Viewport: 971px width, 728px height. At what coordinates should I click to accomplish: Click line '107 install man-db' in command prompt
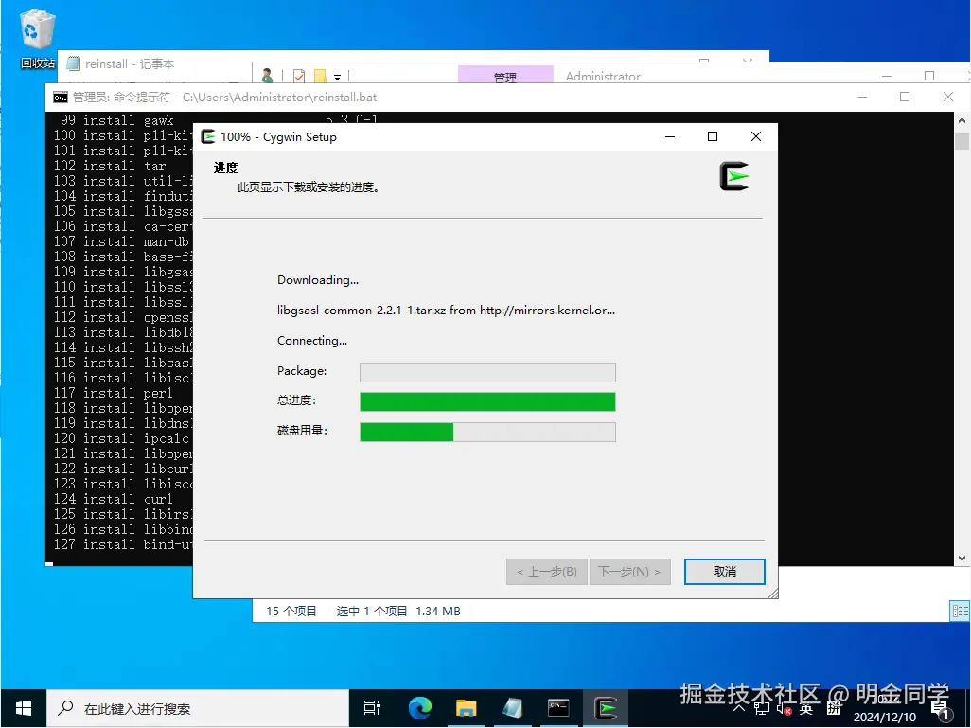point(121,241)
